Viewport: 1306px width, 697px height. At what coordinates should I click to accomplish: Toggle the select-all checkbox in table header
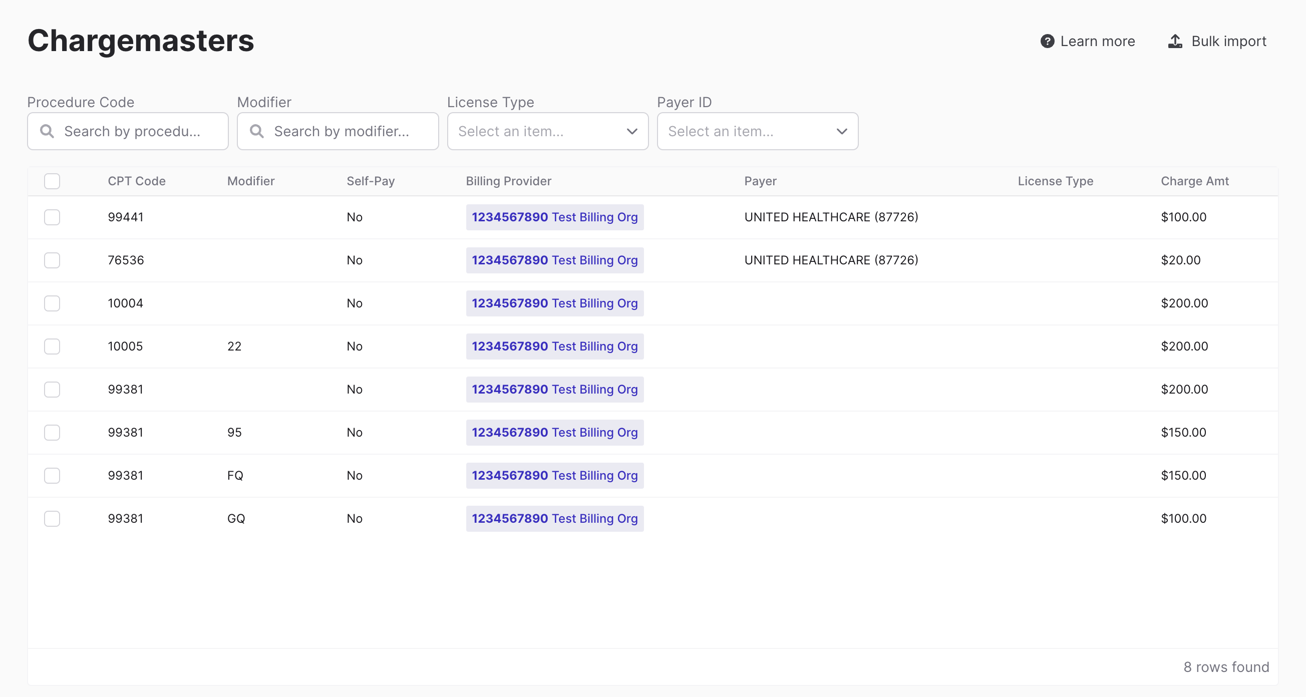tap(52, 181)
